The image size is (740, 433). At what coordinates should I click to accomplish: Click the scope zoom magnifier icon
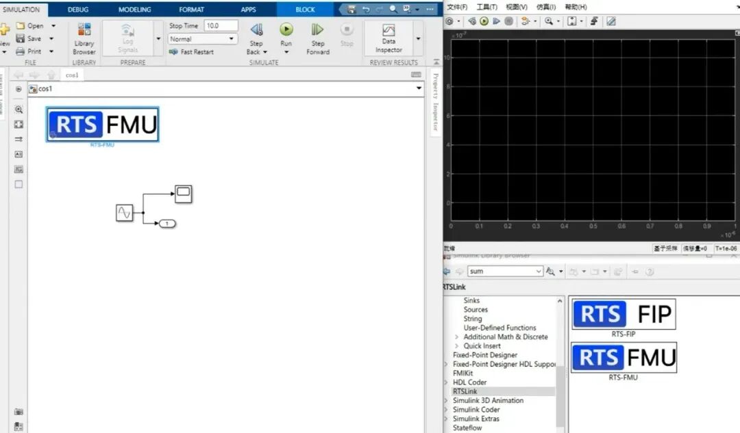click(548, 21)
